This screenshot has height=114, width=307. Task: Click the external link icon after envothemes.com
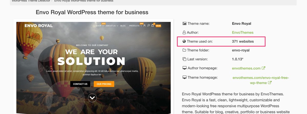coord(264,68)
